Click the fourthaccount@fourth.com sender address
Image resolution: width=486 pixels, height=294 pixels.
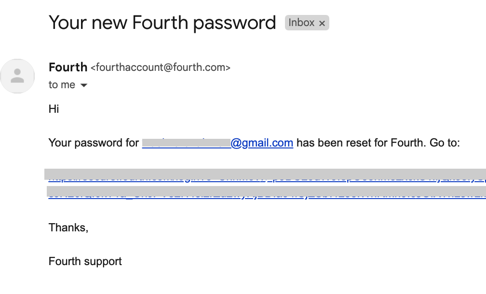click(161, 67)
